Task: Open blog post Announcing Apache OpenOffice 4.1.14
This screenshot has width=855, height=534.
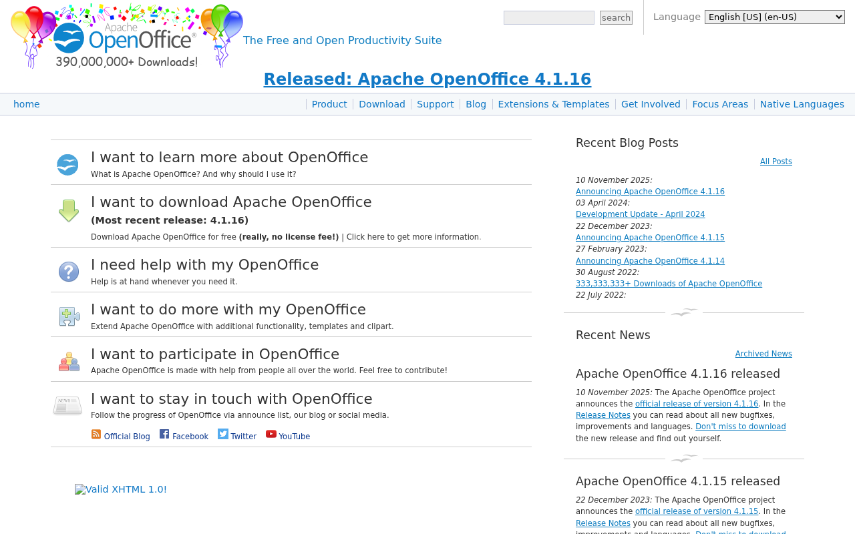Action: coord(650,261)
